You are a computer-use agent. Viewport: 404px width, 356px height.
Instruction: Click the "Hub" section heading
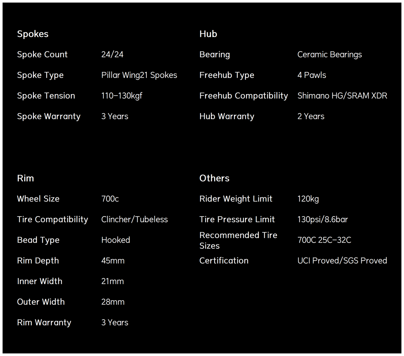pos(208,34)
